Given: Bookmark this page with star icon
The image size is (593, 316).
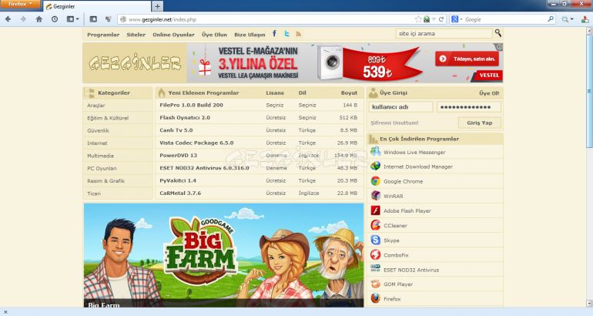Looking at the screenshot, I should [418, 19].
